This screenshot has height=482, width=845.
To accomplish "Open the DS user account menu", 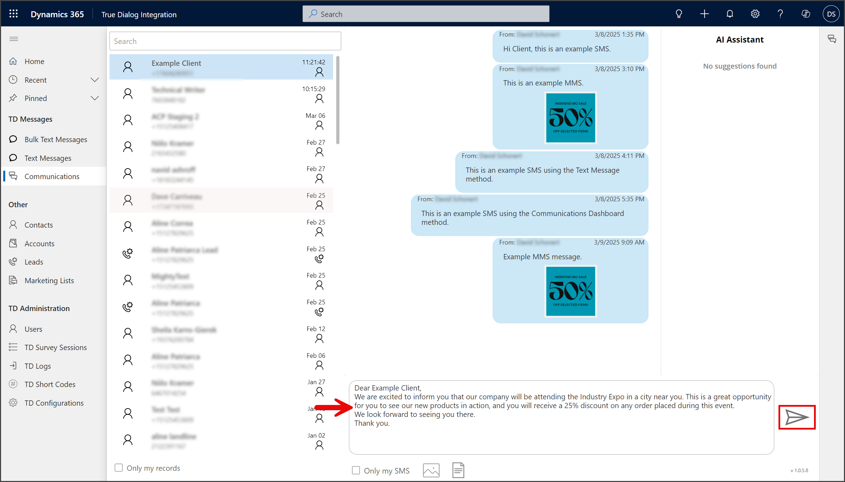I will (x=831, y=14).
